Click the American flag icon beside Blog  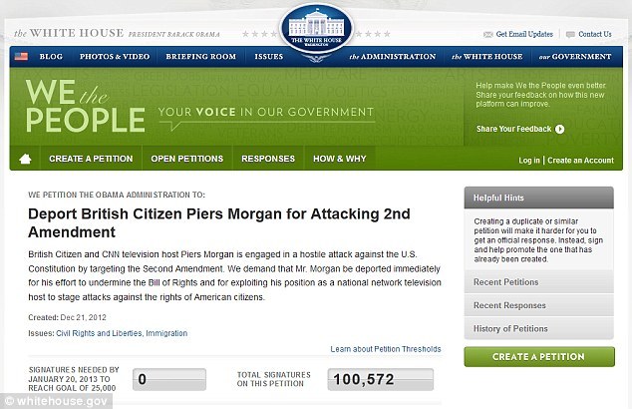(21, 56)
